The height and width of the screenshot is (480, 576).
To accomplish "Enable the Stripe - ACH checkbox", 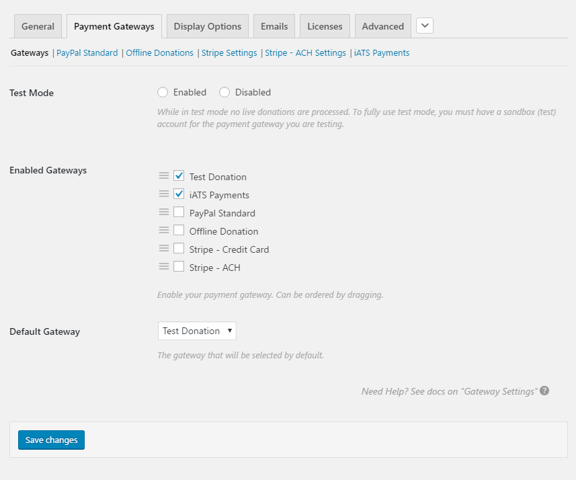I will (x=179, y=266).
